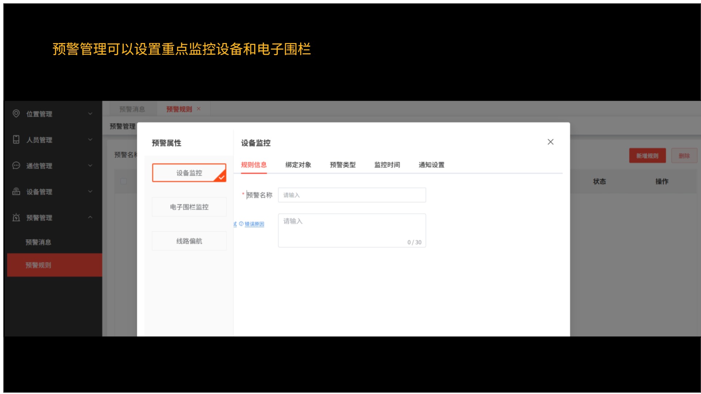Click the info icon beside 错误原因
This screenshot has height=394, width=701.
point(241,224)
